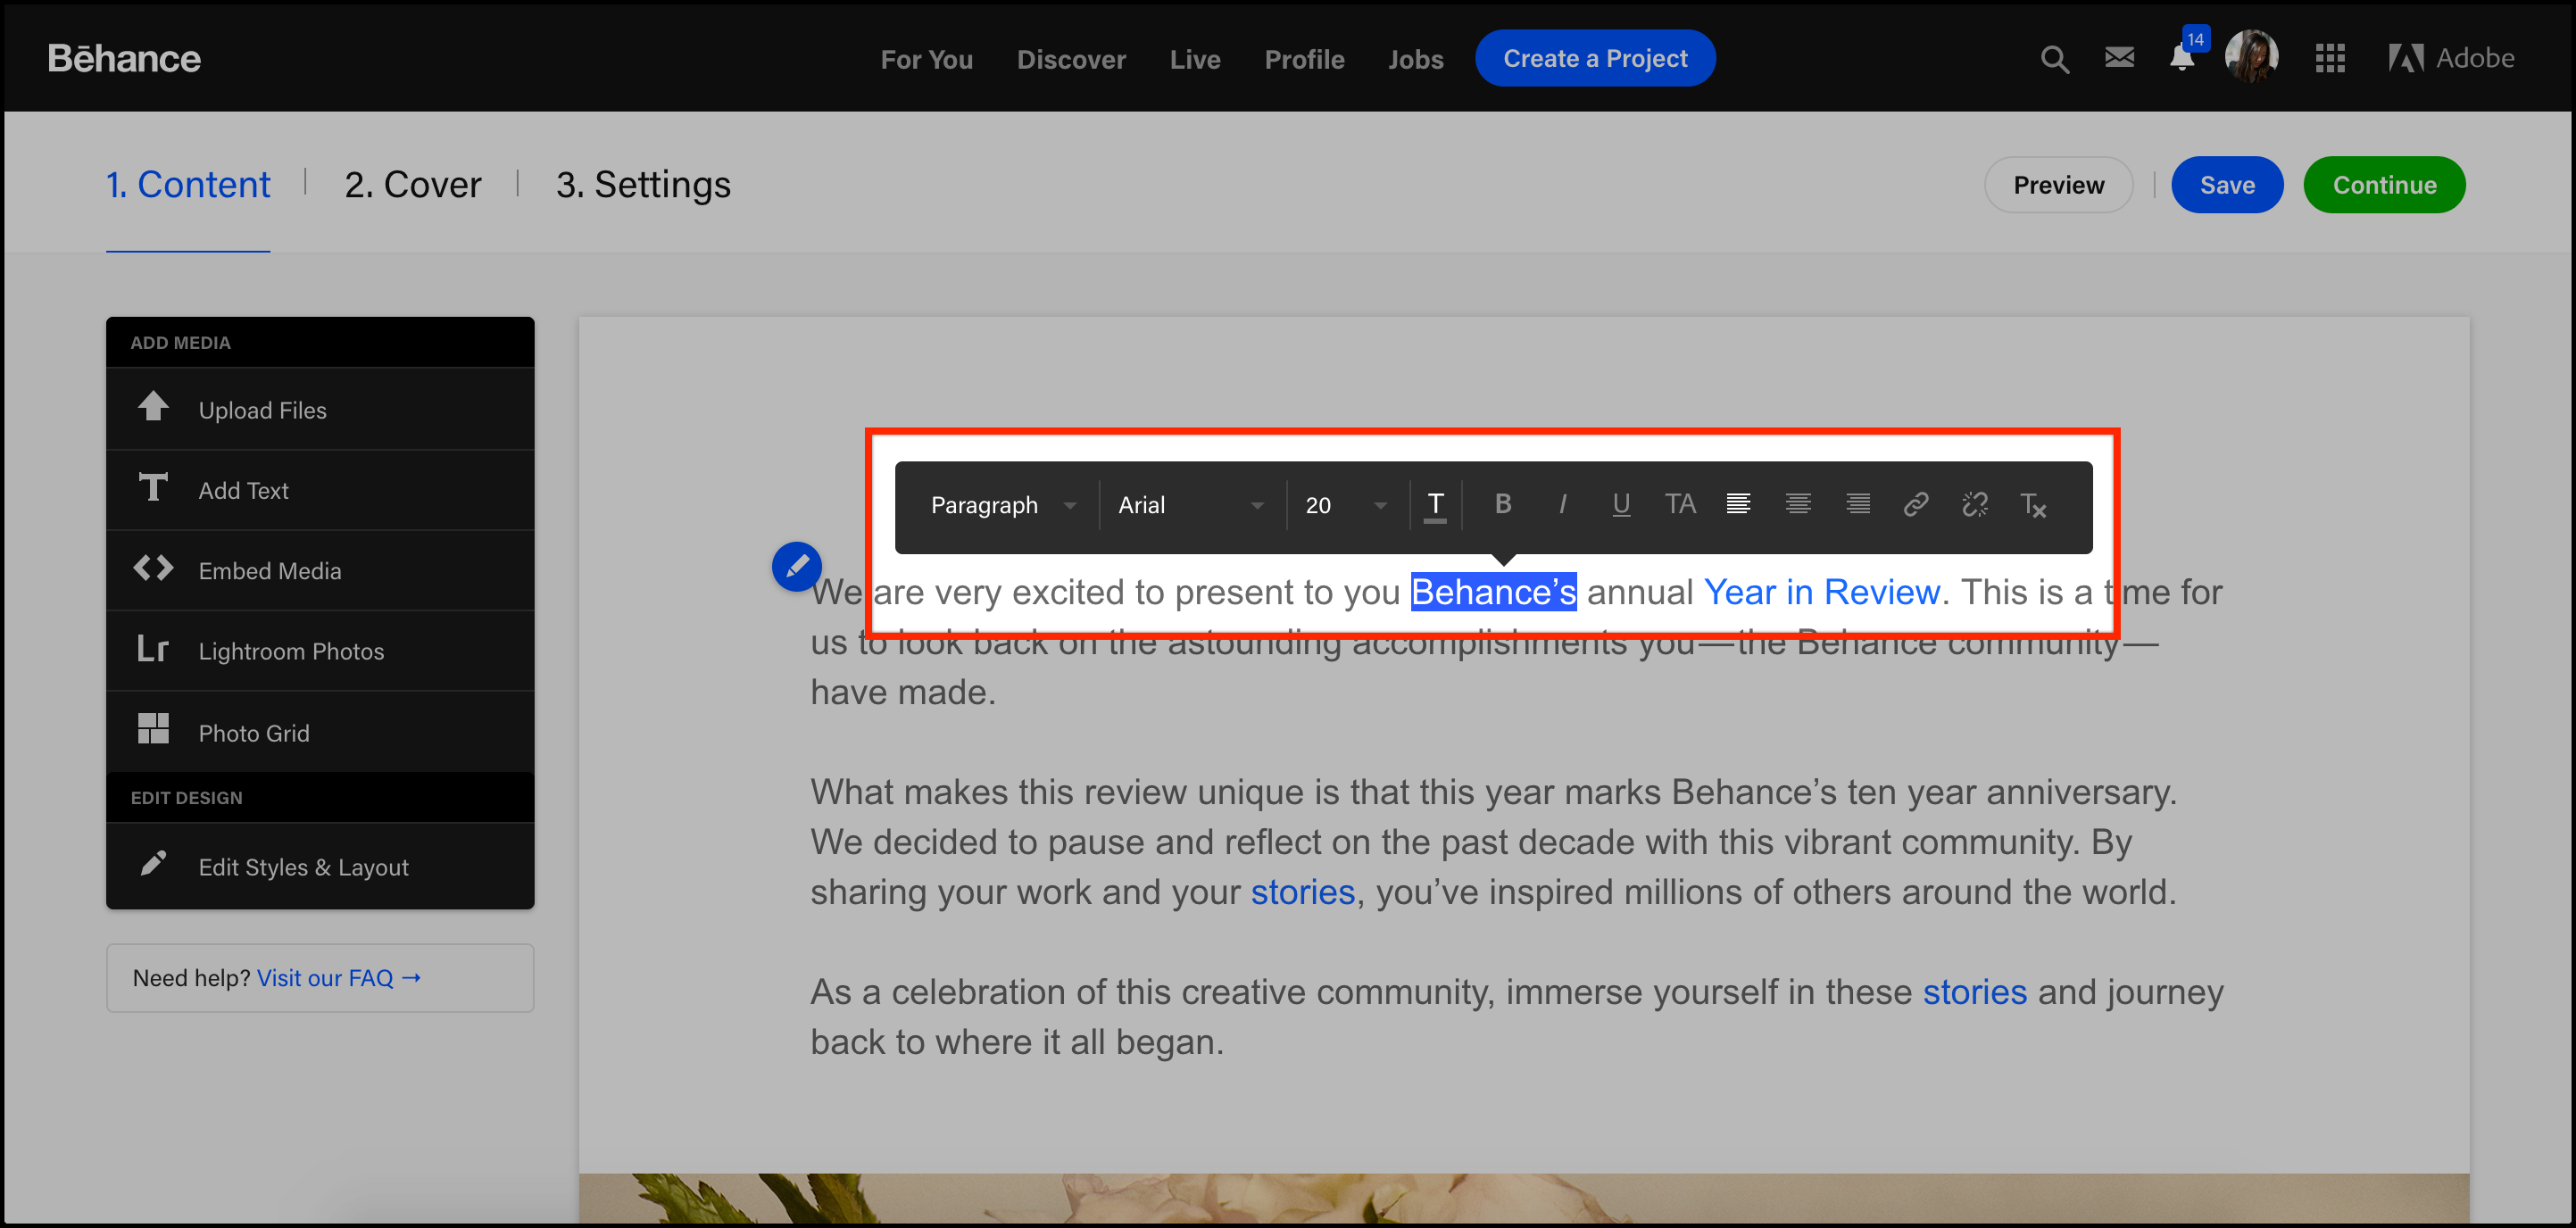Image resolution: width=2576 pixels, height=1228 pixels.
Task: Switch to 2. Cover tab
Action: [x=412, y=185]
